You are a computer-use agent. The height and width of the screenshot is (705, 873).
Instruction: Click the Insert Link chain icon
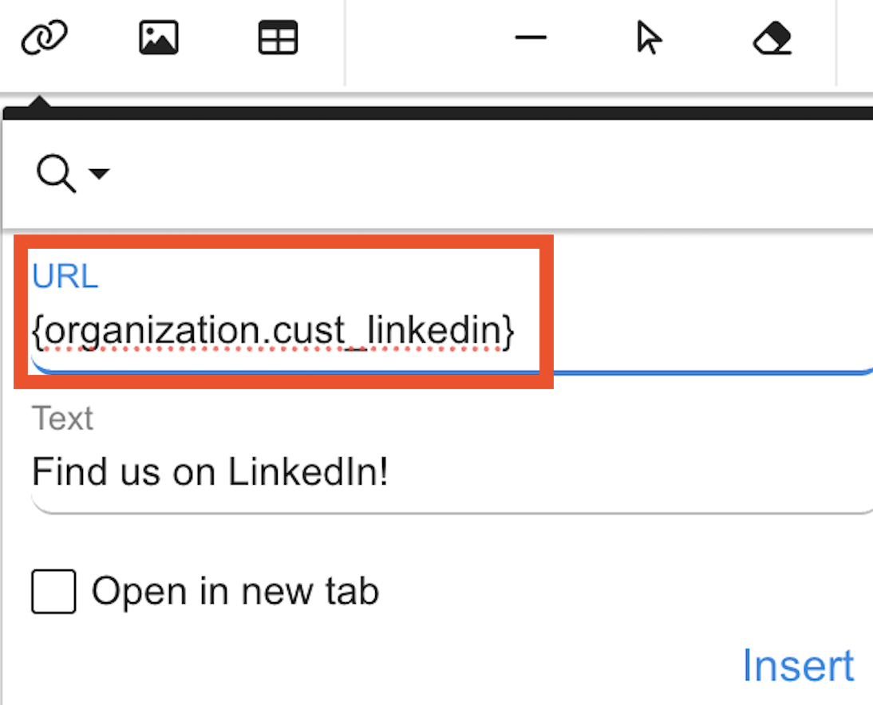(x=45, y=37)
